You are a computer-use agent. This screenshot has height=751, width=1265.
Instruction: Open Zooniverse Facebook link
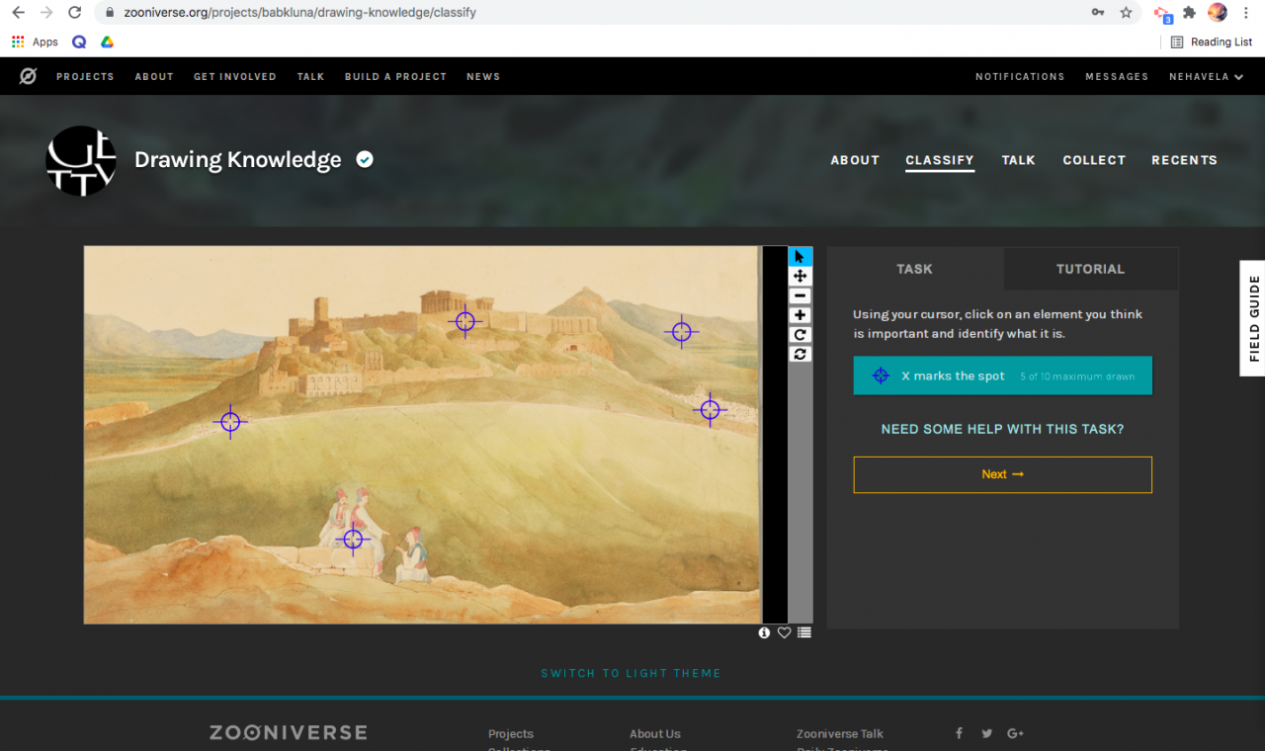click(959, 733)
